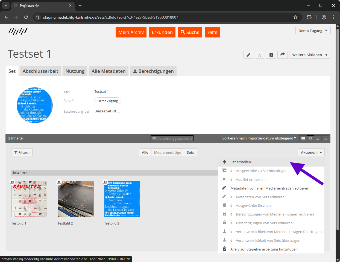
Task: Switch to the two-column tiles view
Action: [x=303, y=138]
